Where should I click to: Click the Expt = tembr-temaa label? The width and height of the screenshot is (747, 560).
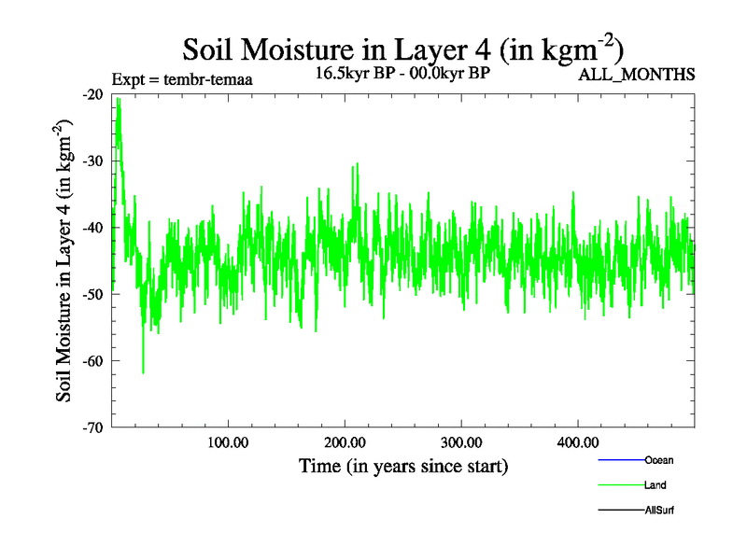tap(181, 79)
